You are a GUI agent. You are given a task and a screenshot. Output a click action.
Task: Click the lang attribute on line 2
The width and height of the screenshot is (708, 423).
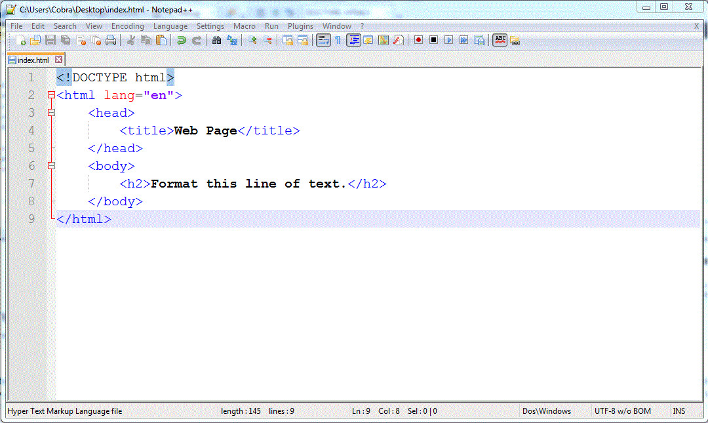click(119, 95)
